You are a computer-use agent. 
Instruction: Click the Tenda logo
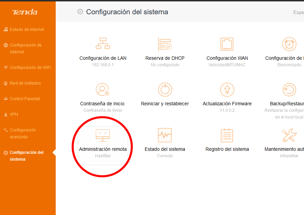pos(25,12)
